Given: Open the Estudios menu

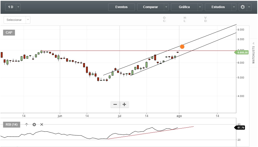Looking at the screenshot, I should 218,7.
